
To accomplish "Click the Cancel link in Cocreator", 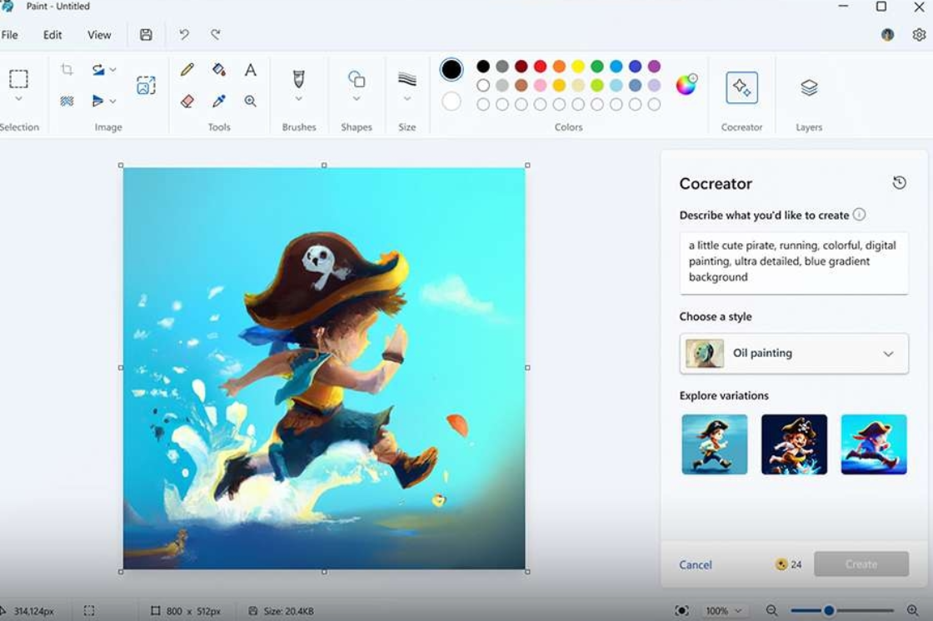I will (x=696, y=564).
